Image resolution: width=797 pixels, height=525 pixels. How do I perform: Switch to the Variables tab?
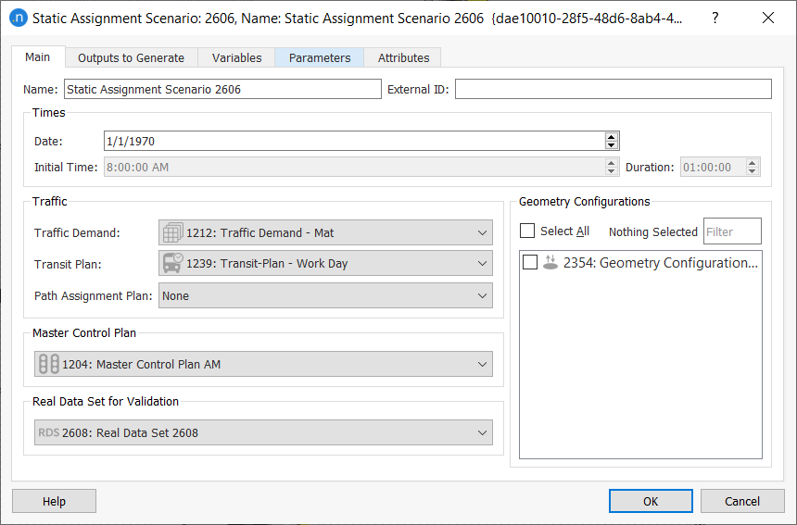click(236, 58)
